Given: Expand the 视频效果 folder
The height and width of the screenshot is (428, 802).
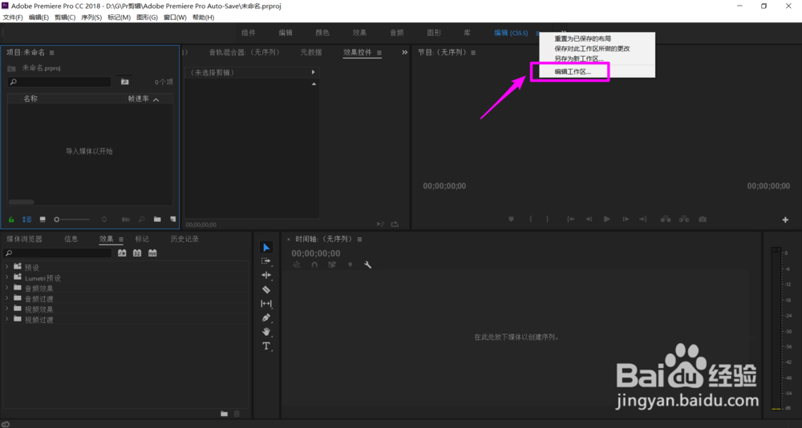Looking at the screenshot, I should pyautogui.click(x=6, y=309).
